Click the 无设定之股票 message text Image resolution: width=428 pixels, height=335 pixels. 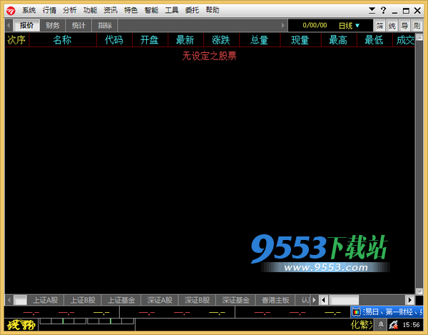click(x=209, y=56)
